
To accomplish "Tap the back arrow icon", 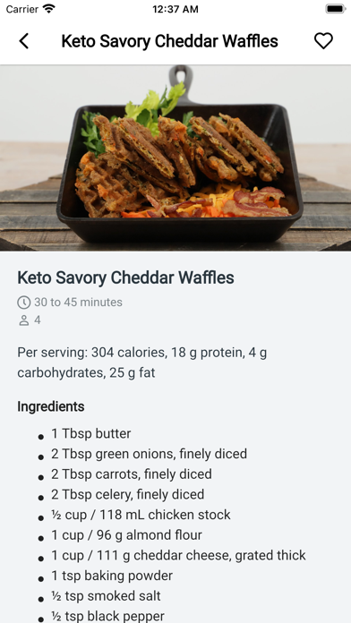I will [x=24, y=41].
